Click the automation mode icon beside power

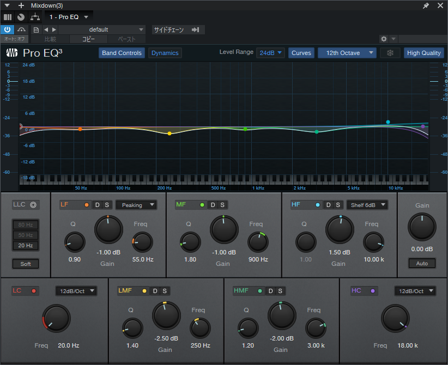[21, 29]
